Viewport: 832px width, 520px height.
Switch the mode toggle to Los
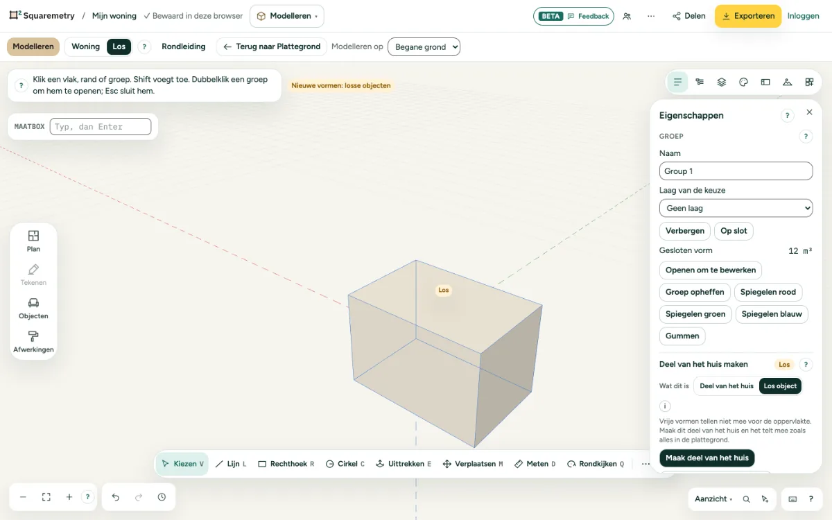(119, 46)
